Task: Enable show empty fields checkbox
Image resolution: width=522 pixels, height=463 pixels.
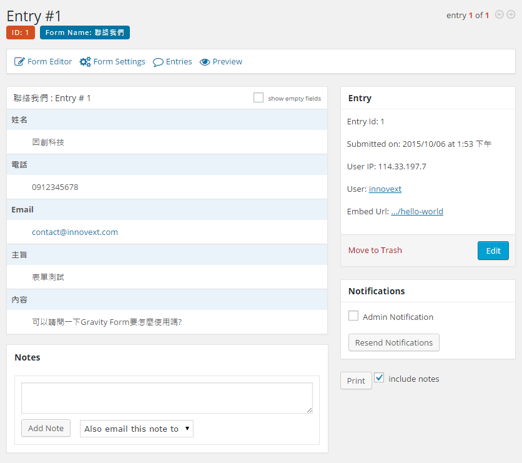Action: click(259, 97)
